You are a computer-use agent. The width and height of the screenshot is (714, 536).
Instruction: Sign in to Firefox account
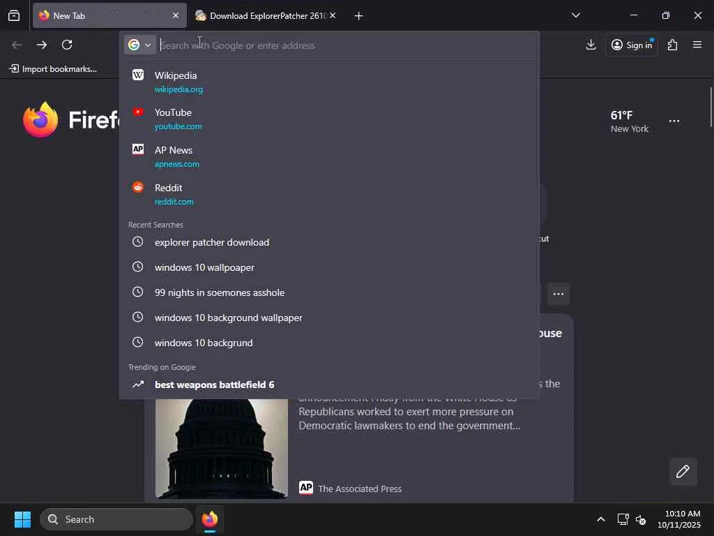(x=632, y=45)
